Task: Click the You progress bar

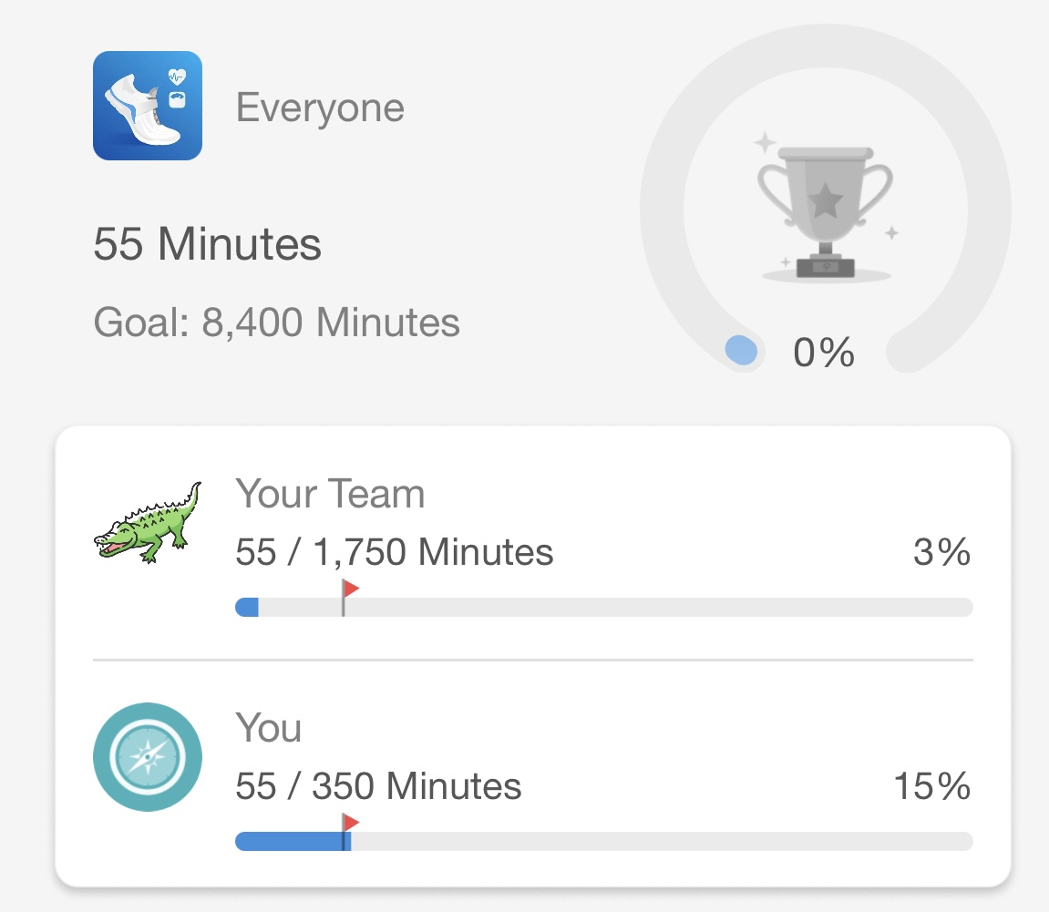Action: point(604,841)
